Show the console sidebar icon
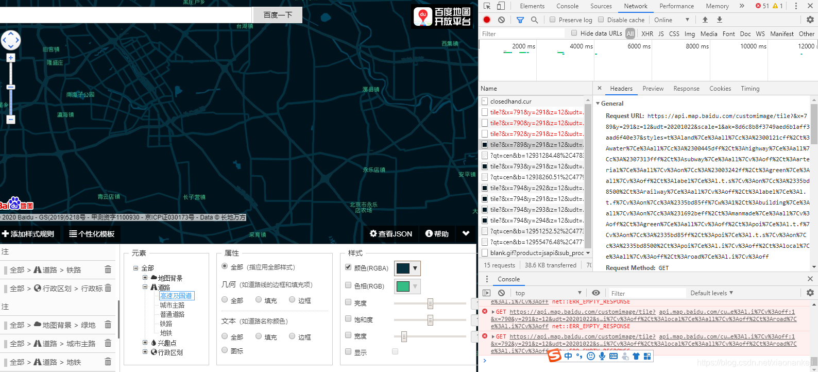Image resolution: width=818 pixels, height=372 pixels. (x=487, y=293)
